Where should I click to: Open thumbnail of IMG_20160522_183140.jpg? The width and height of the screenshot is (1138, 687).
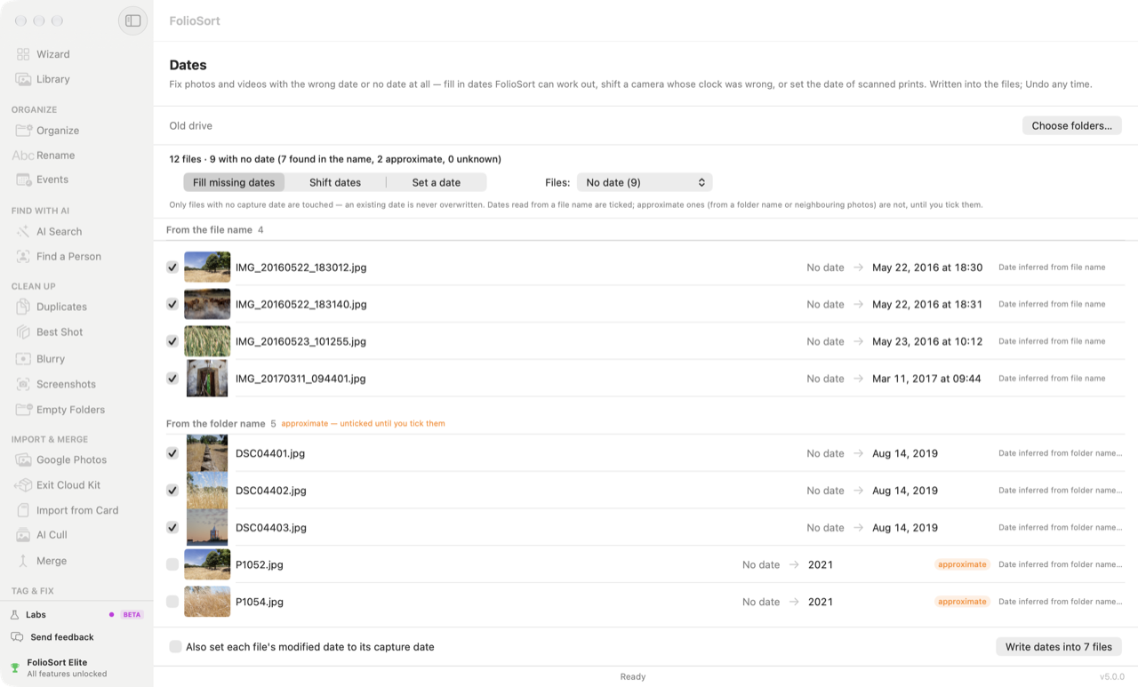(x=207, y=304)
